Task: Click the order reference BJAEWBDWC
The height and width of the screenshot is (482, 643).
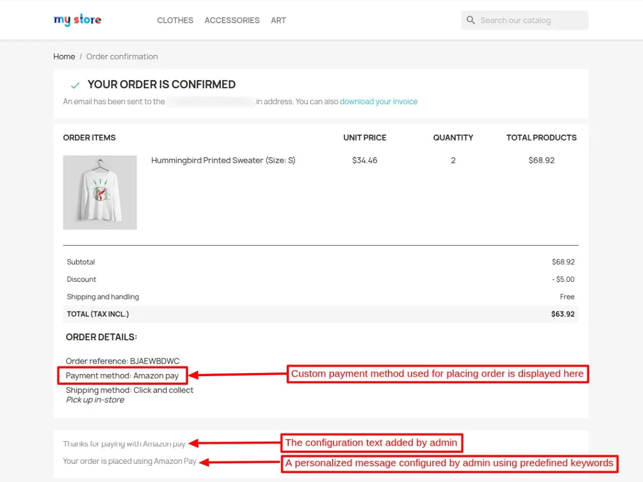Action: click(x=123, y=361)
